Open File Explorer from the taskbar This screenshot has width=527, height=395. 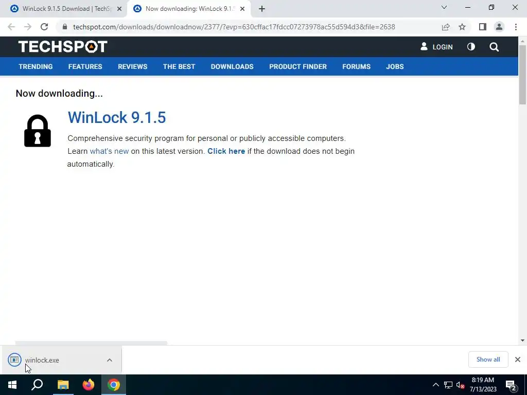pos(63,385)
